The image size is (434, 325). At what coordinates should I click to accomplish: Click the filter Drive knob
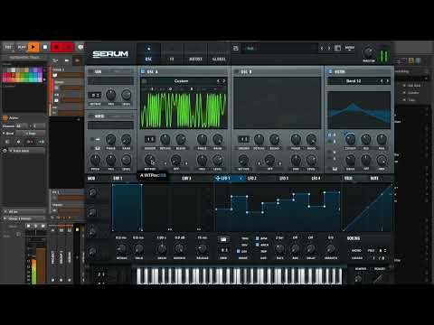(x=350, y=161)
